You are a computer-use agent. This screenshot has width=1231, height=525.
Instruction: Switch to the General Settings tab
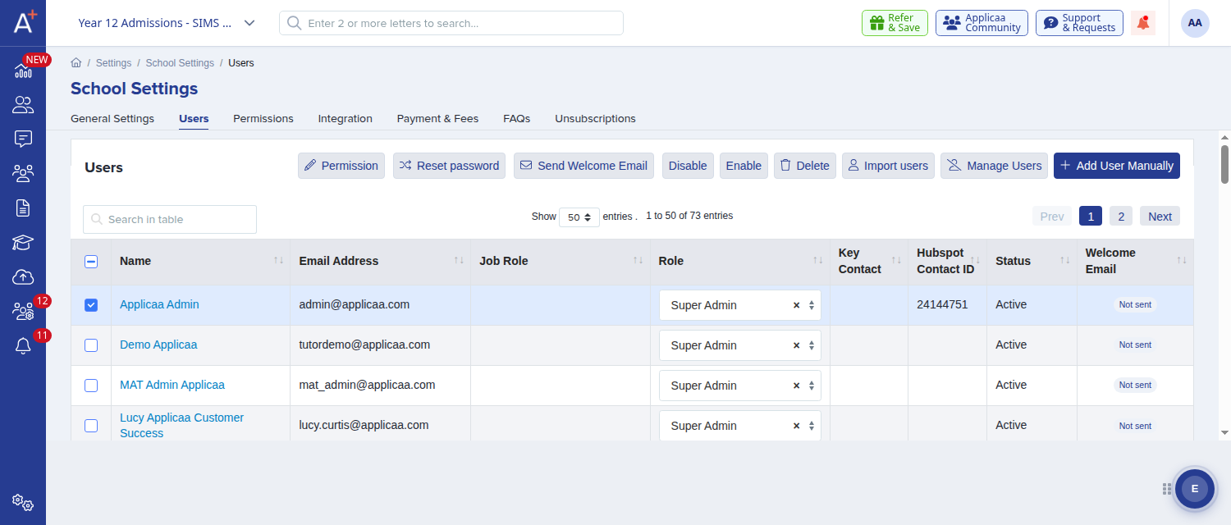pyautogui.click(x=112, y=119)
